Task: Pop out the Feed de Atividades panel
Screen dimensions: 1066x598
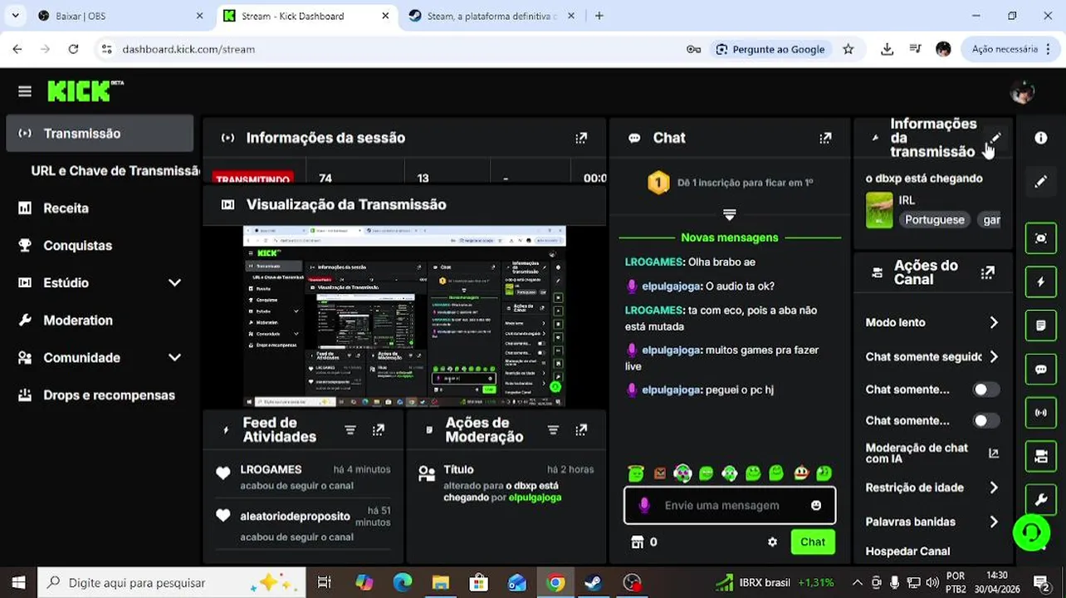Action: click(379, 429)
